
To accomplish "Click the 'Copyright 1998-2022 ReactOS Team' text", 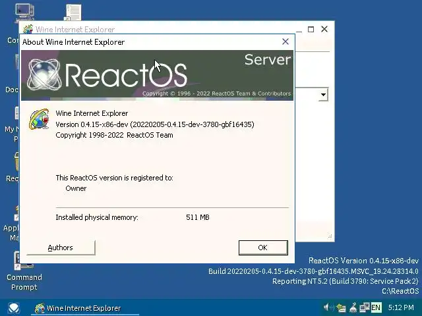I will tap(114, 135).
